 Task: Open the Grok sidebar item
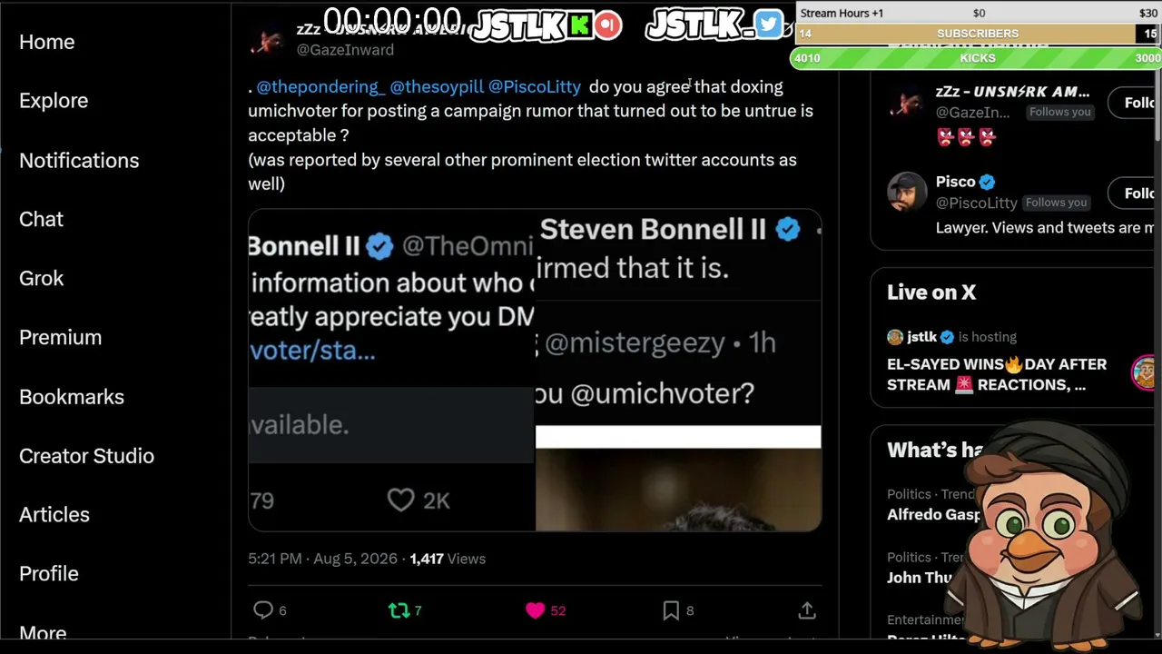(42, 278)
